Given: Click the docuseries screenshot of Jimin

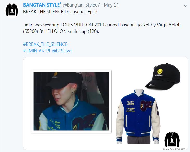Looking at the screenshot, I should (71, 101).
